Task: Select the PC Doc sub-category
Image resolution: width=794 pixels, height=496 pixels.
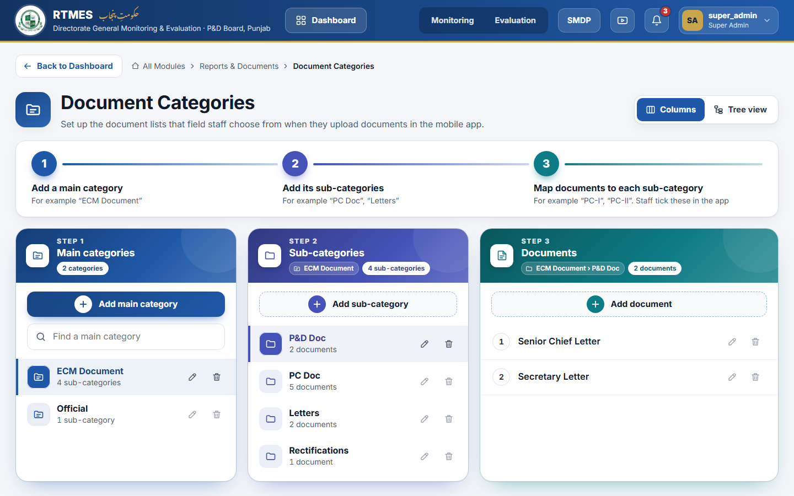Action: click(358, 381)
